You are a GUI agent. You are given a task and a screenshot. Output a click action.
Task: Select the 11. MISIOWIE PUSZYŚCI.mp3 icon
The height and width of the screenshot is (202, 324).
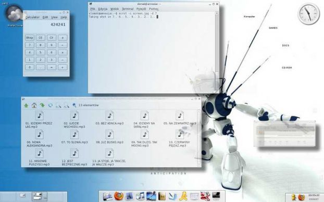pos(39,153)
